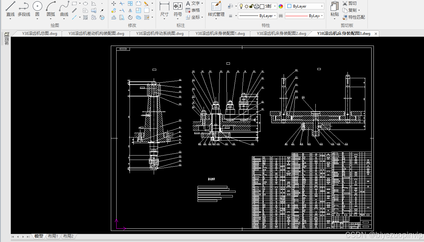Expand the red ByLayer lineweight dropdown
The height and width of the screenshot is (242, 424).
pos(322,16)
